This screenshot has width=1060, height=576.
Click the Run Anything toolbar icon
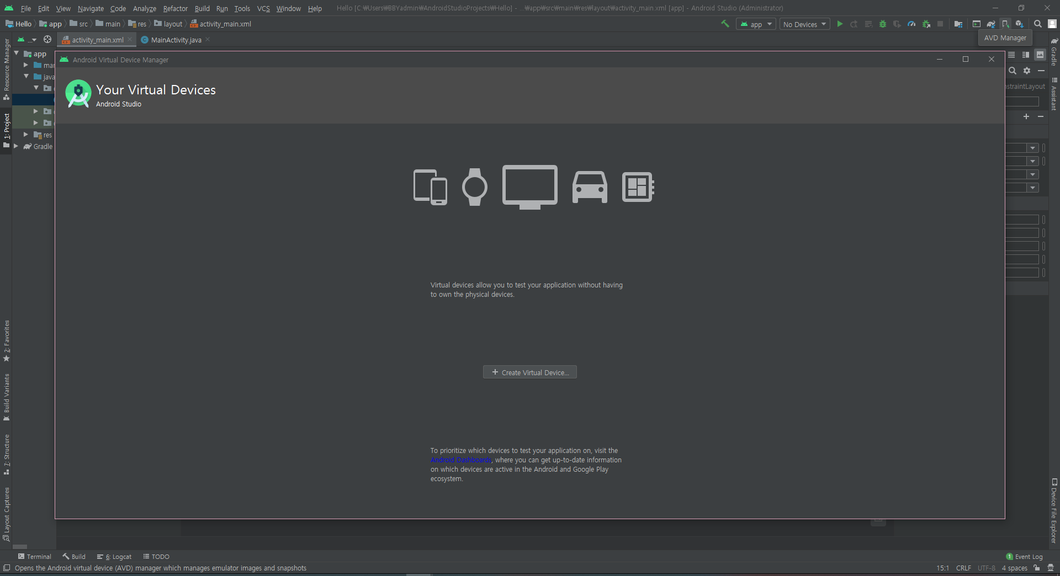tap(977, 24)
